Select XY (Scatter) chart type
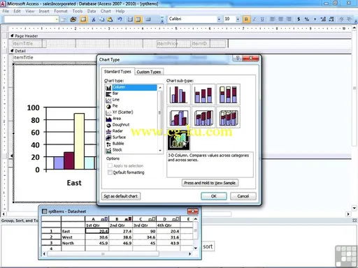The height and width of the screenshot is (268, 358). (x=131, y=112)
